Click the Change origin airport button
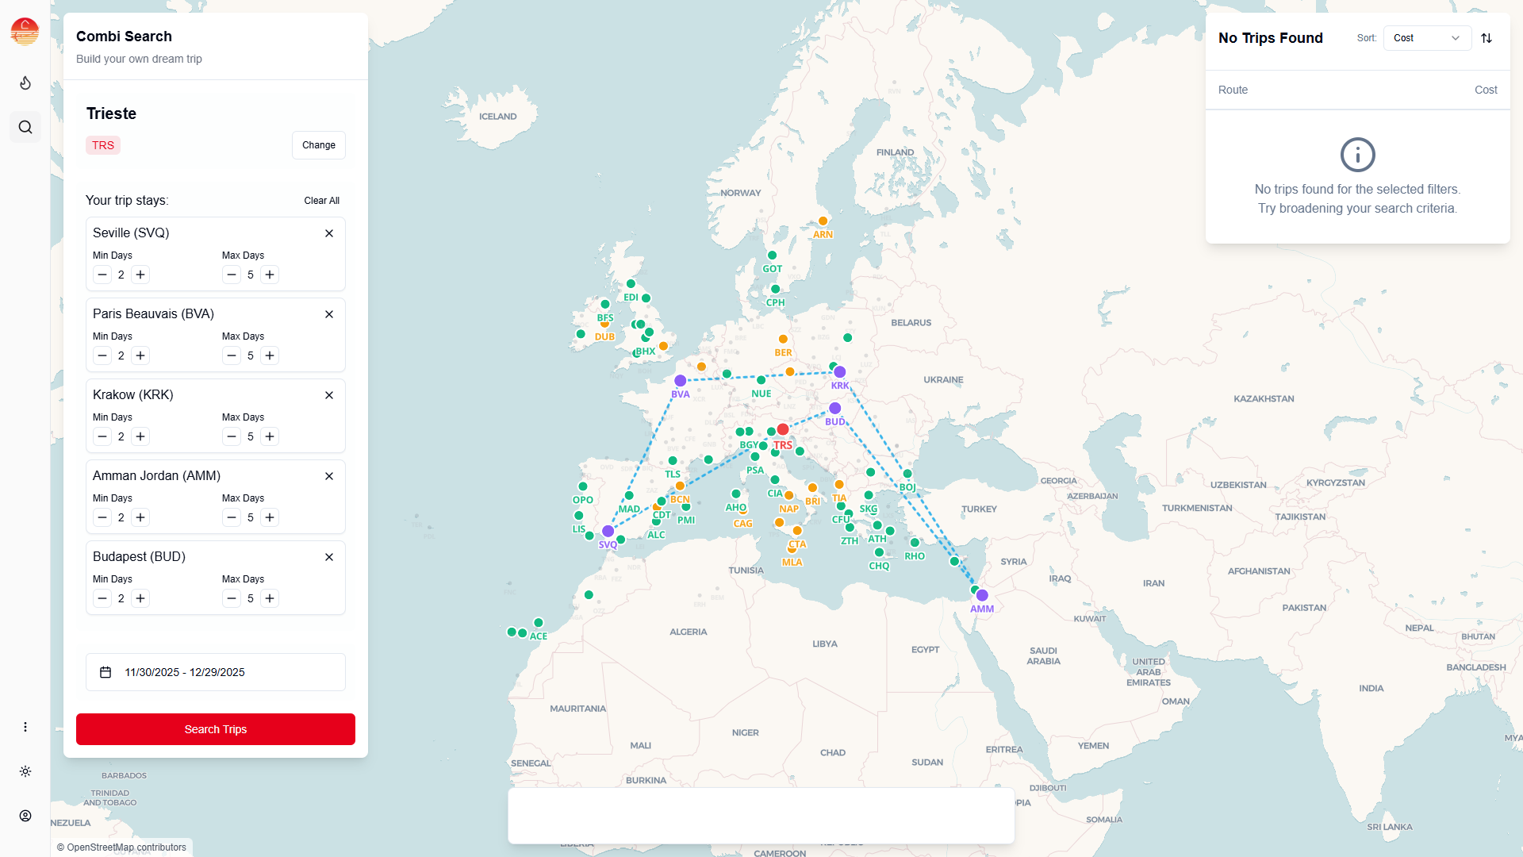Image resolution: width=1523 pixels, height=857 pixels. point(319,145)
